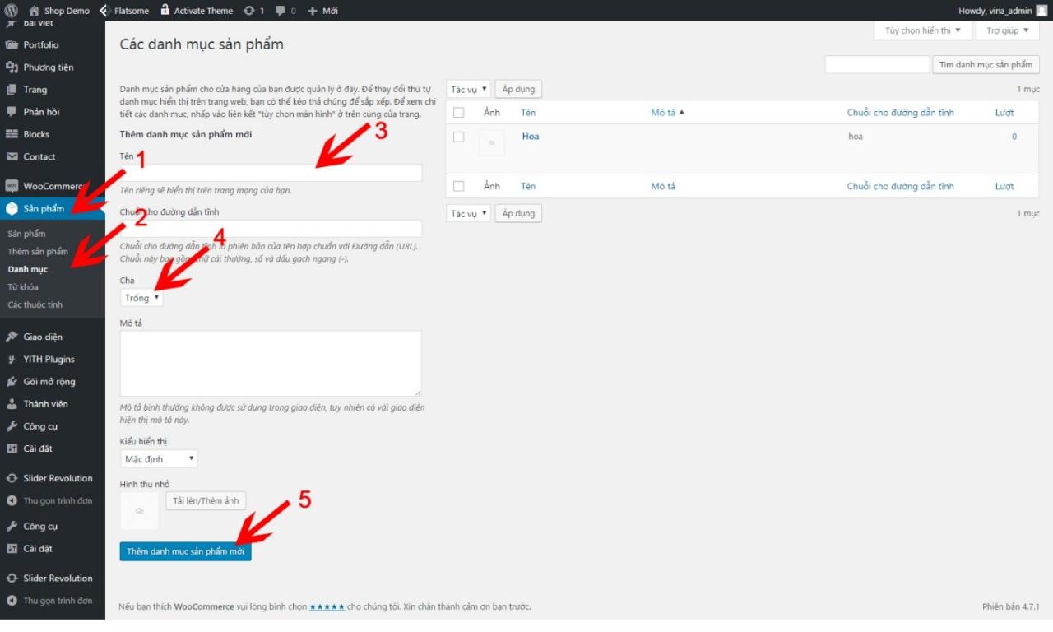The height and width of the screenshot is (632, 1053).
Task: Click the Portfolio sidebar icon
Action: click(x=12, y=45)
